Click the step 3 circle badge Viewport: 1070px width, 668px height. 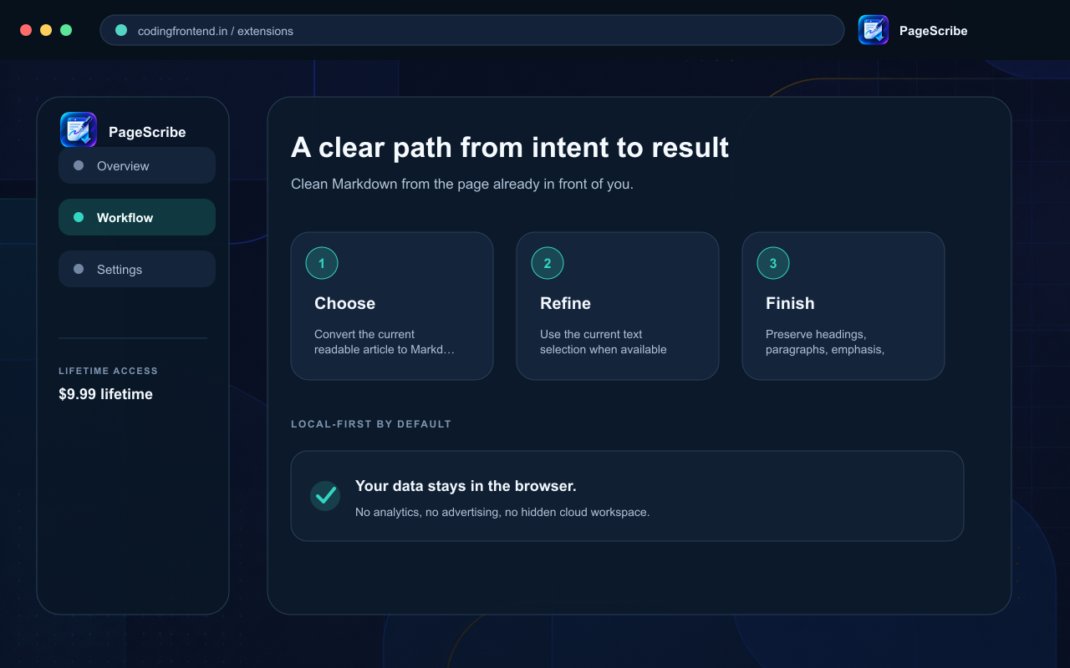(x=773, y=263)
